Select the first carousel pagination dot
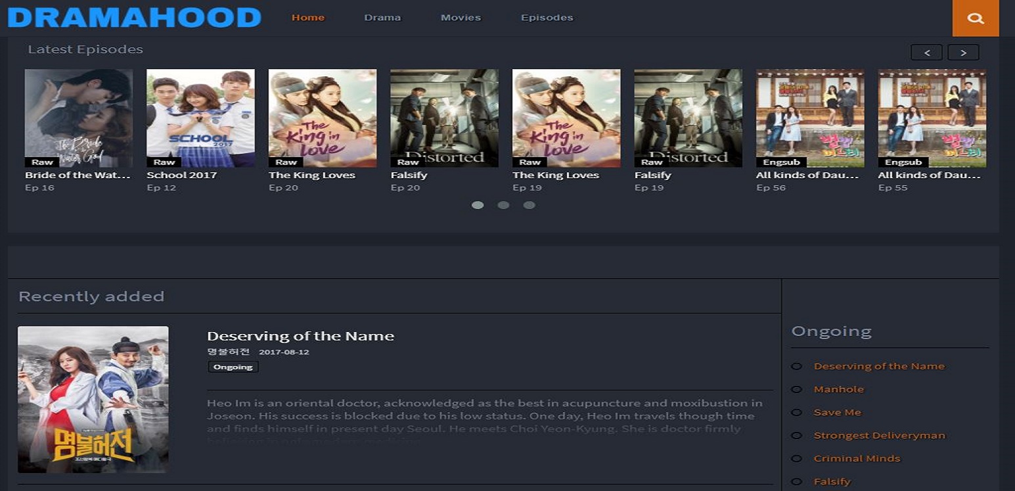 [x=478, y=205]
